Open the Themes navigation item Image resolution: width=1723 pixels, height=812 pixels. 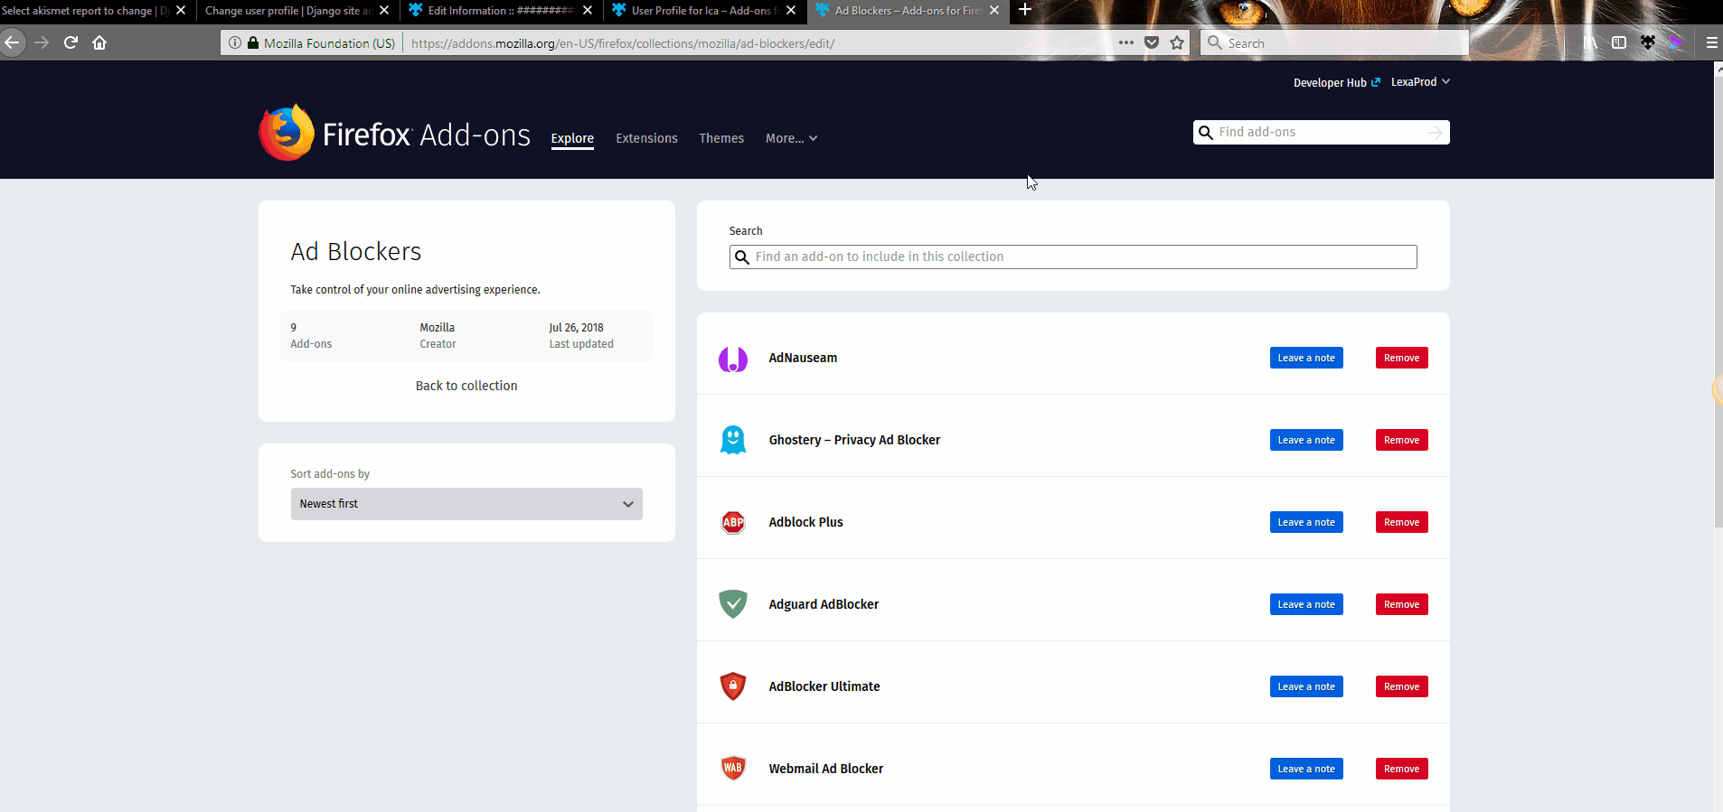pyautogui.click(x=721, y=138)
